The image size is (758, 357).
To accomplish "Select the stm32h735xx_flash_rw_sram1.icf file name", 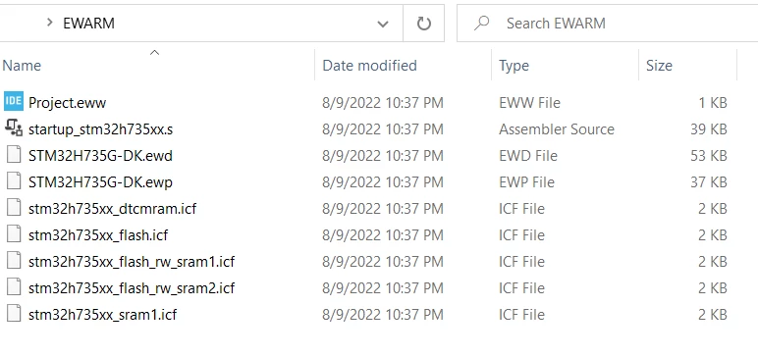I will (x=132, y=261).
